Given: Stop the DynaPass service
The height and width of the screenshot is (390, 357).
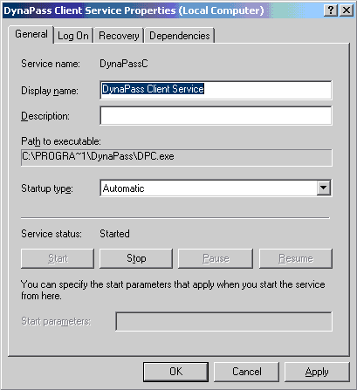Looking at the screenshot, I should [136, 258].
